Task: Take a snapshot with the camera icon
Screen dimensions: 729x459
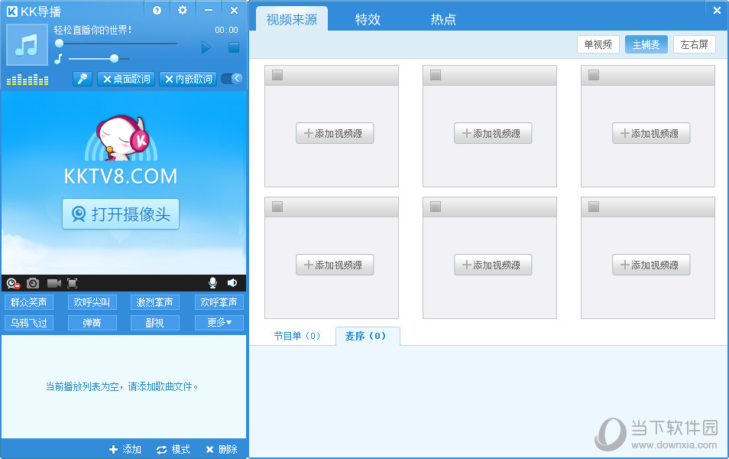Action: click(x=33, y=283)
